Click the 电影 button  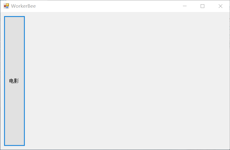14,81
